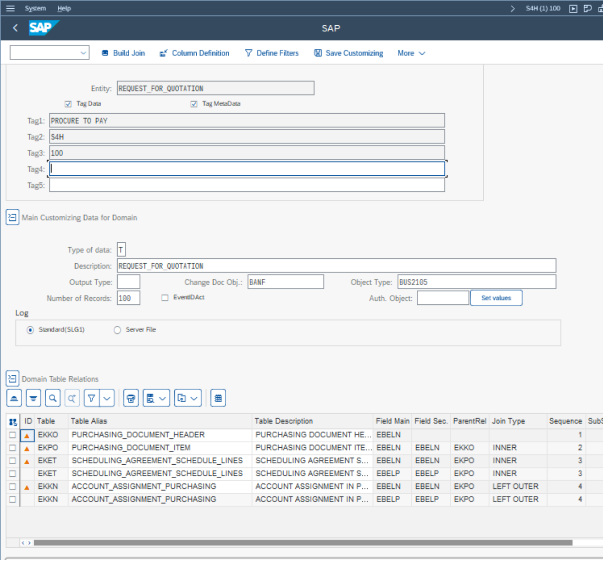This screenshot has height=573, width=603.
Task: Click the Find magnifier icon in table toolbar
Action: pyautogui.click(x=53, y=398)
